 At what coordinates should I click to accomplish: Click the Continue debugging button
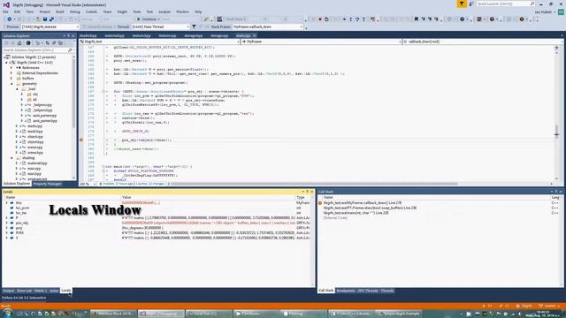click(148, 19)
